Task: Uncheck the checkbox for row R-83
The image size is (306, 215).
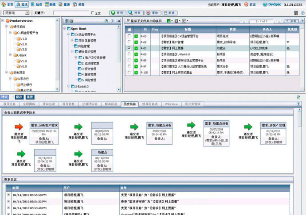Action: 129,48
